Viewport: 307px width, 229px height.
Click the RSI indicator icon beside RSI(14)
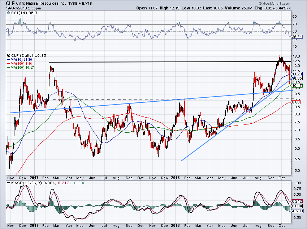pyautogui.click(x=8, y=13)
